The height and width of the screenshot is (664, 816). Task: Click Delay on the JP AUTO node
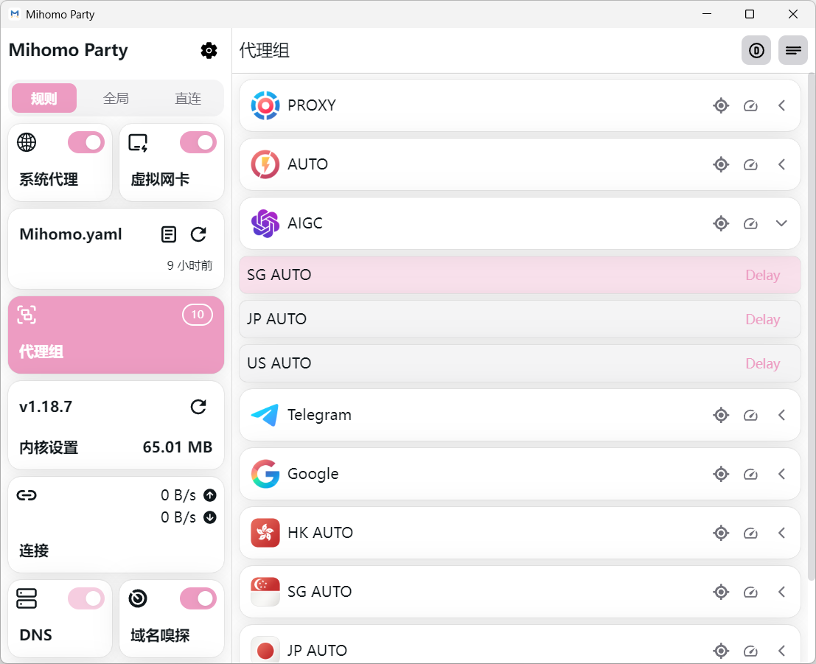click(762, 319)
